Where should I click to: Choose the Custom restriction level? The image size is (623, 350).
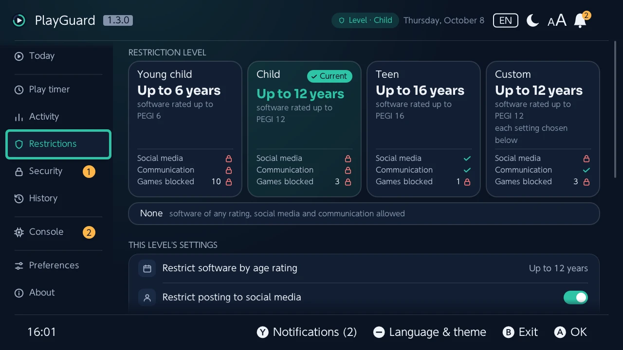pyautogui.click(x=543, y=129)
